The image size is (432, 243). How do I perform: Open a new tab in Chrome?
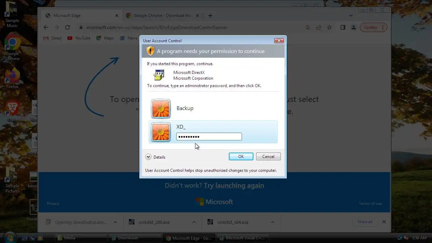pyautogui.click(x=210, y=16)
